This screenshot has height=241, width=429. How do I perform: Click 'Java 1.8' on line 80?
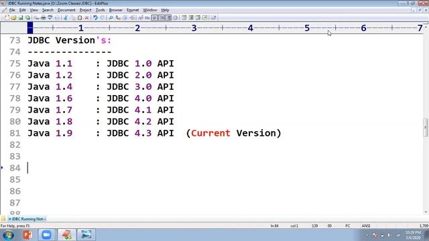(50, 122)
